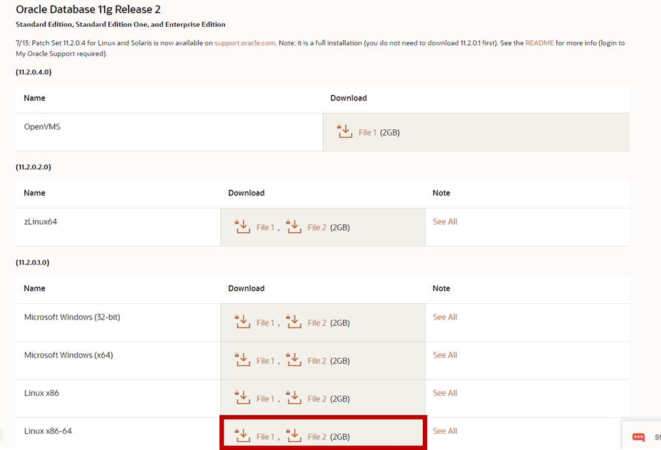Select the OpenVMS platform name
Viewport: 661px width, 450px height.
point(42,127)
